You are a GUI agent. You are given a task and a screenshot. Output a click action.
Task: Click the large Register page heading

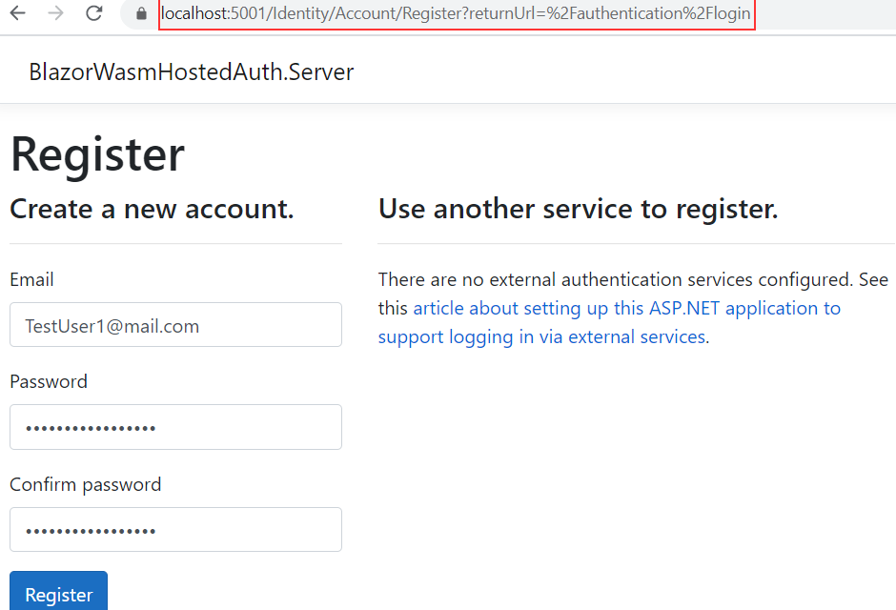click(x=97, y=154)
